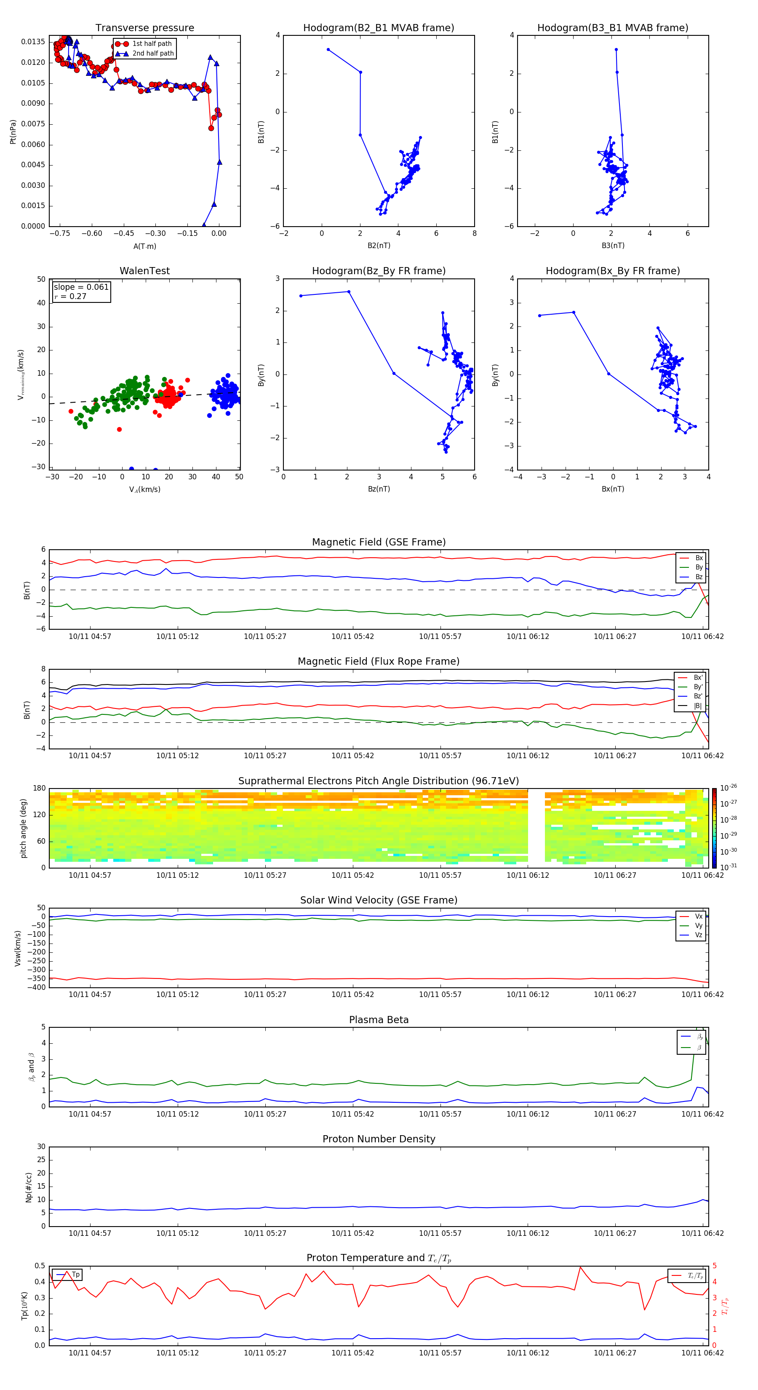This screenshot has height=1390, width=758.
Task: Click '10/11 04:57' tick under GSE magnetic field
Action: [90, 637]
